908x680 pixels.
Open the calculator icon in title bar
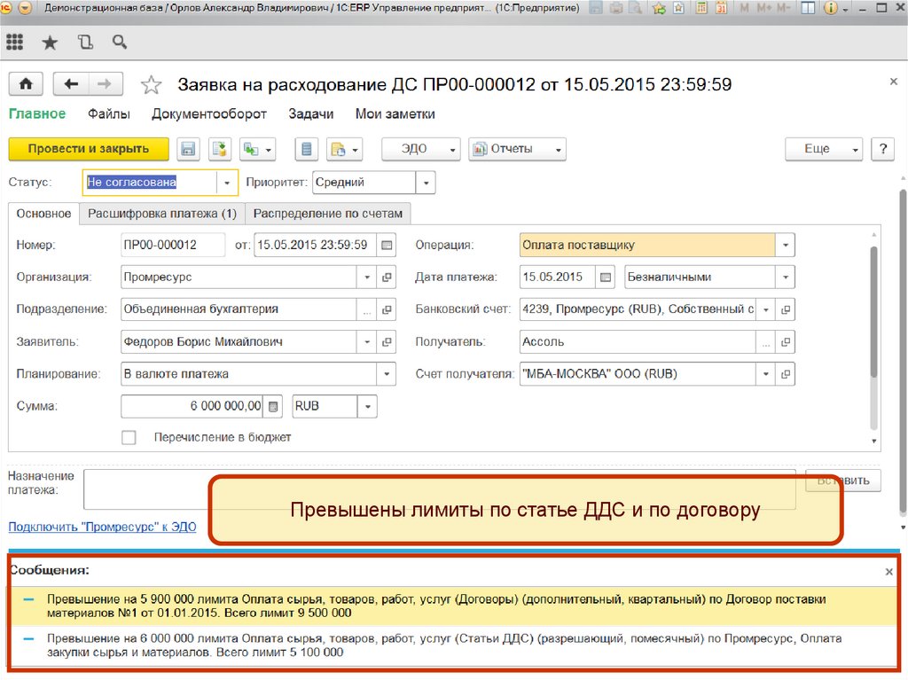[x=701, y=8]
